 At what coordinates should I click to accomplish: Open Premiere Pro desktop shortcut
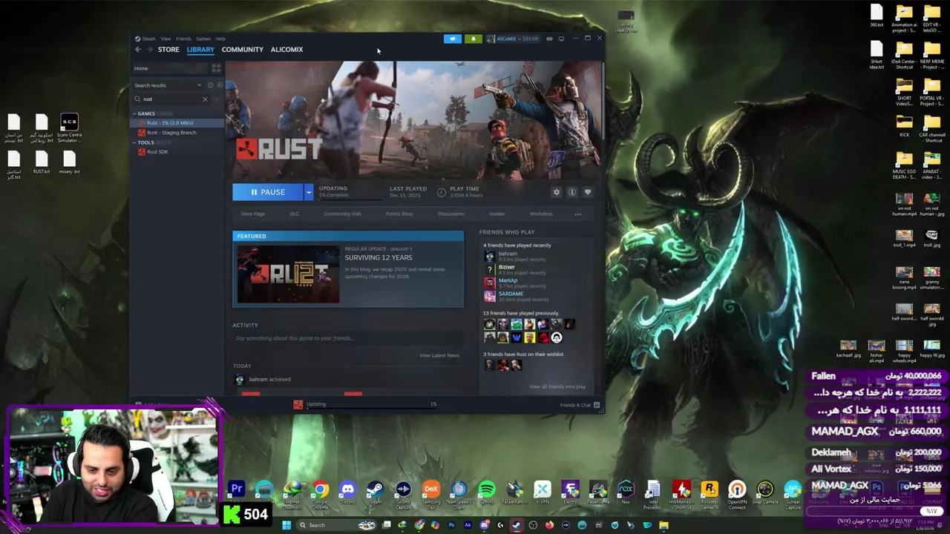[236, 490]
